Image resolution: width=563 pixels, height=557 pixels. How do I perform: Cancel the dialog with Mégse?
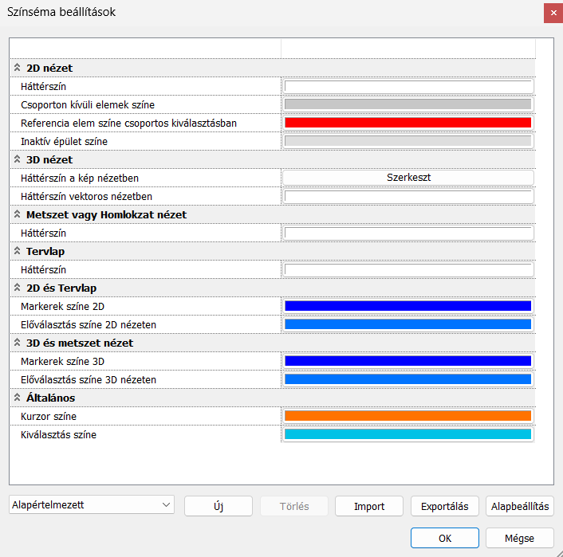click(x=519, y=538)
